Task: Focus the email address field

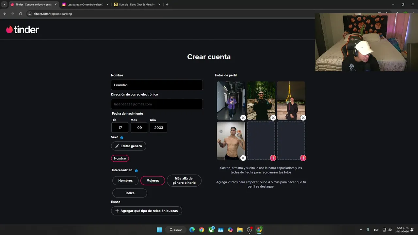Action: (x=157, y=104)
